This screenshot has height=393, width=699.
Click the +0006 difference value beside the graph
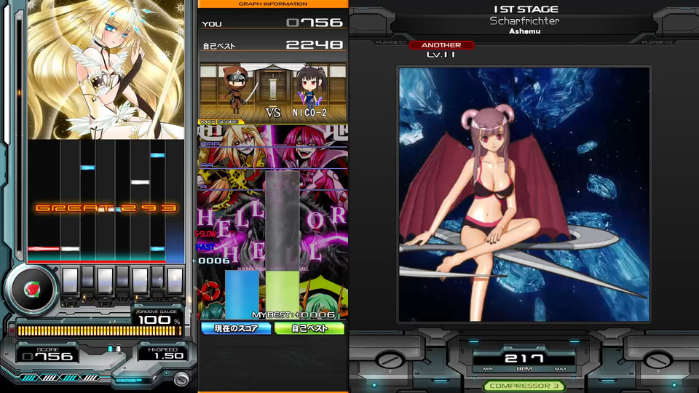[x=211, y=261]
